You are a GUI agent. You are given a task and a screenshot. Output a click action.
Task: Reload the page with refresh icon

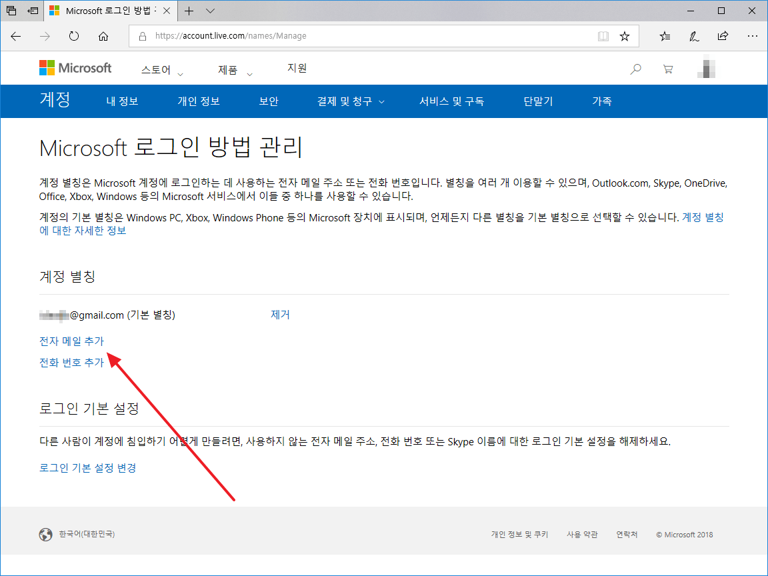74,36
